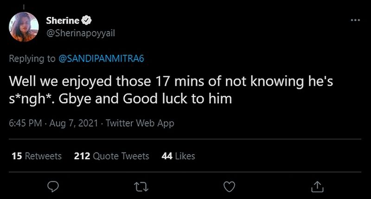This screenshot has height=199, width=371.
Task: Show the 44 Likes list
Action: click(x=178, y=156)
